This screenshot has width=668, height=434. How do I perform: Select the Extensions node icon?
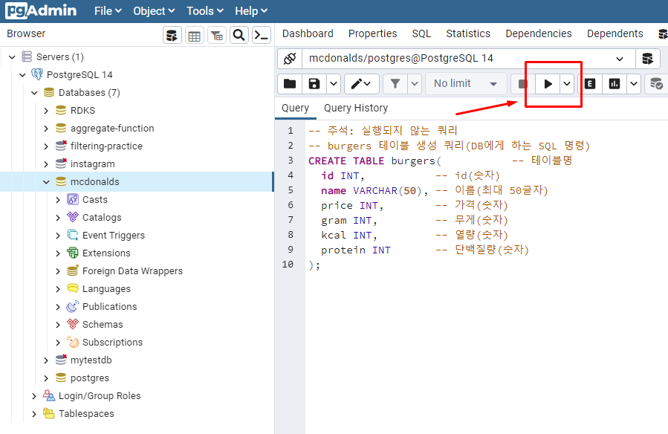(x=73, y=253)
